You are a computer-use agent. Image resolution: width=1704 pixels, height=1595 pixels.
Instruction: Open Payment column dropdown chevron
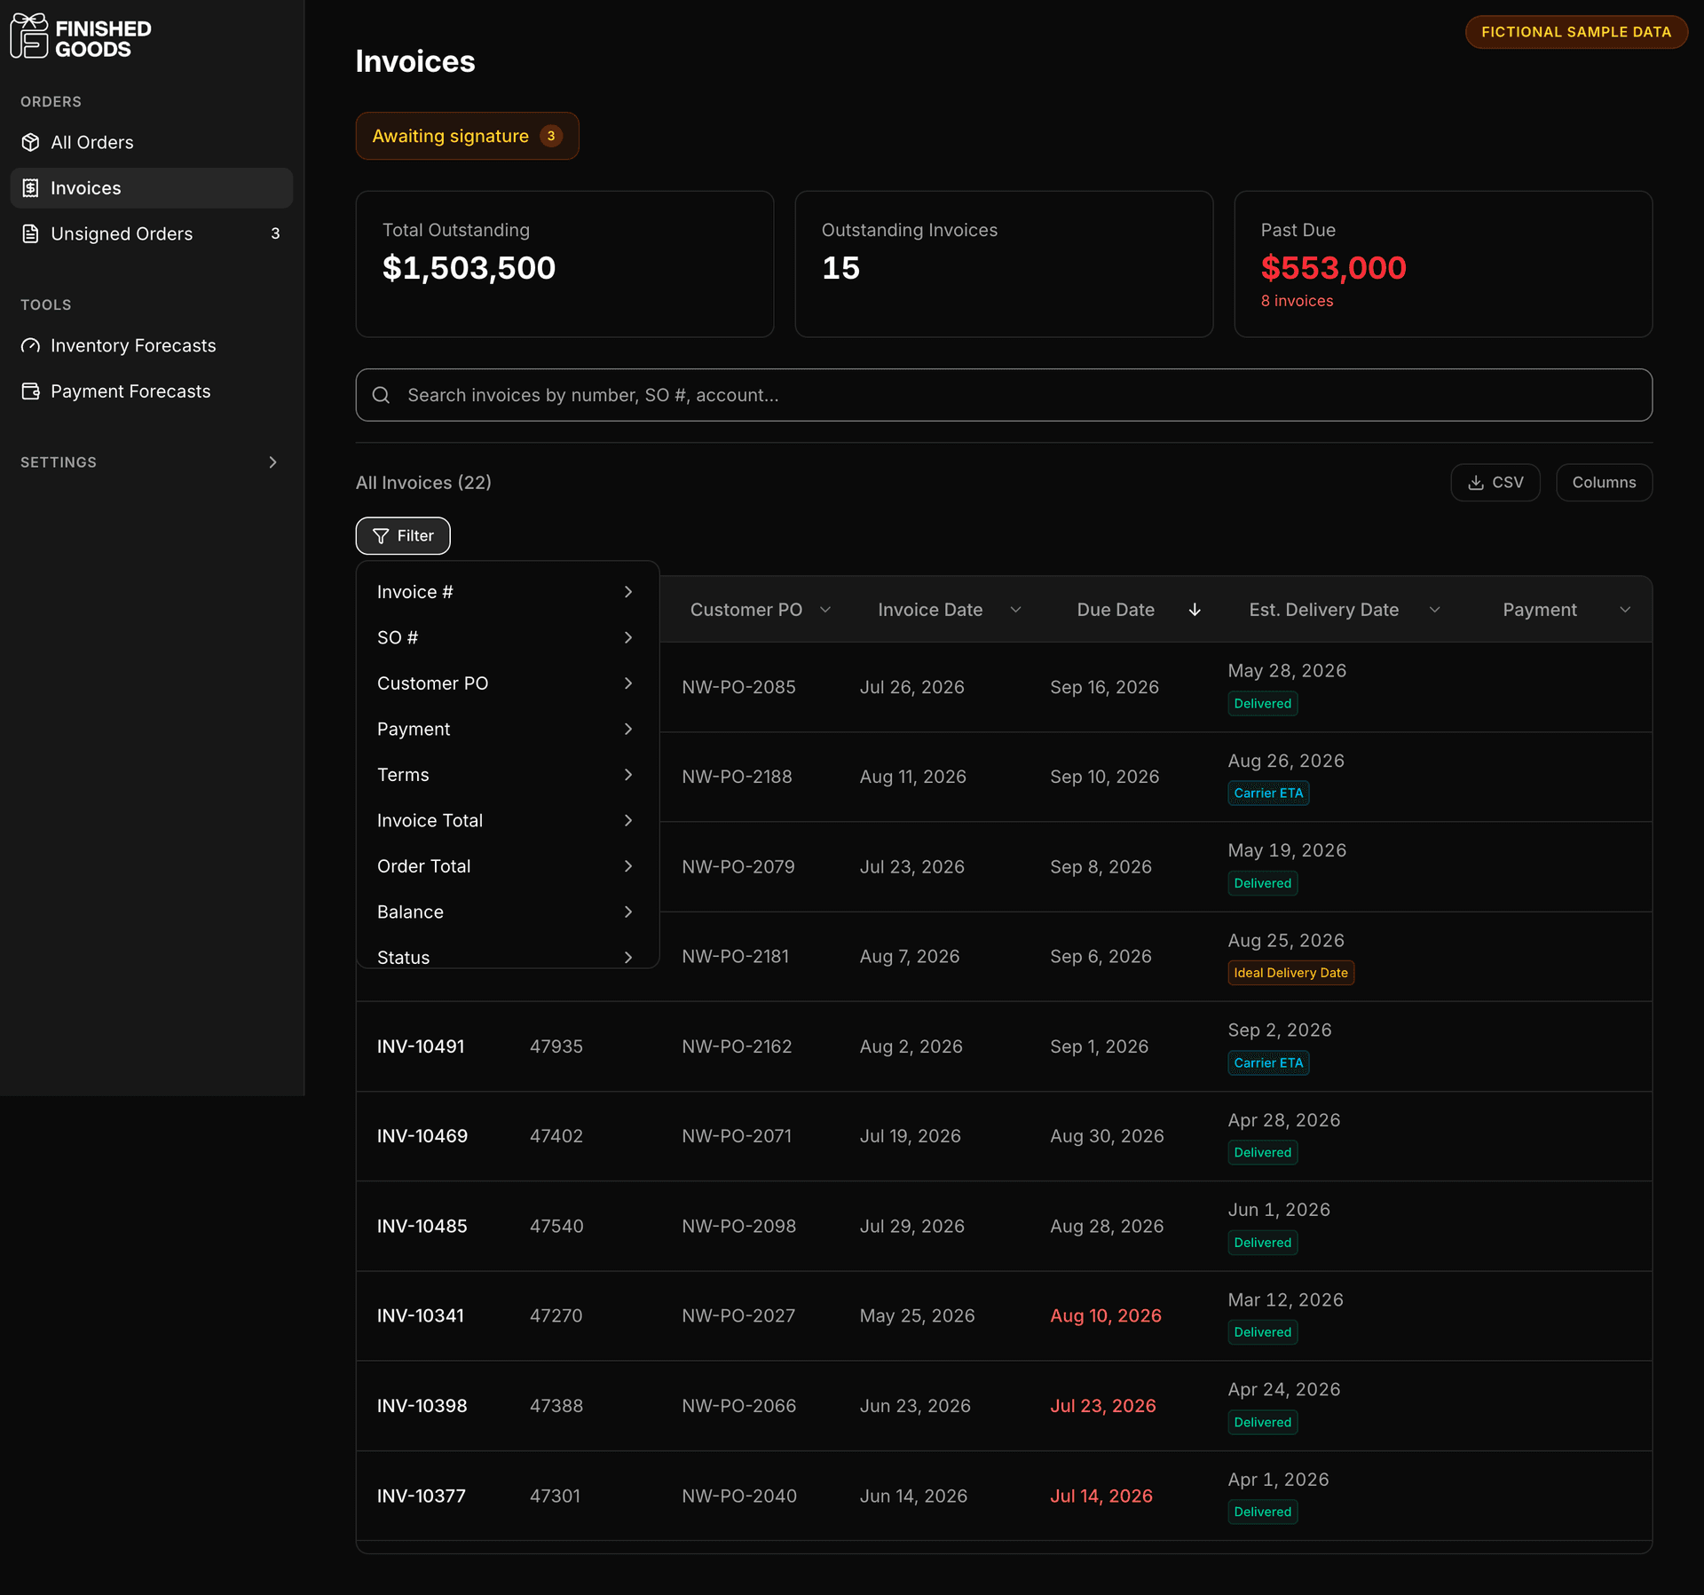pyautogui.click(x=1625, y=610)
